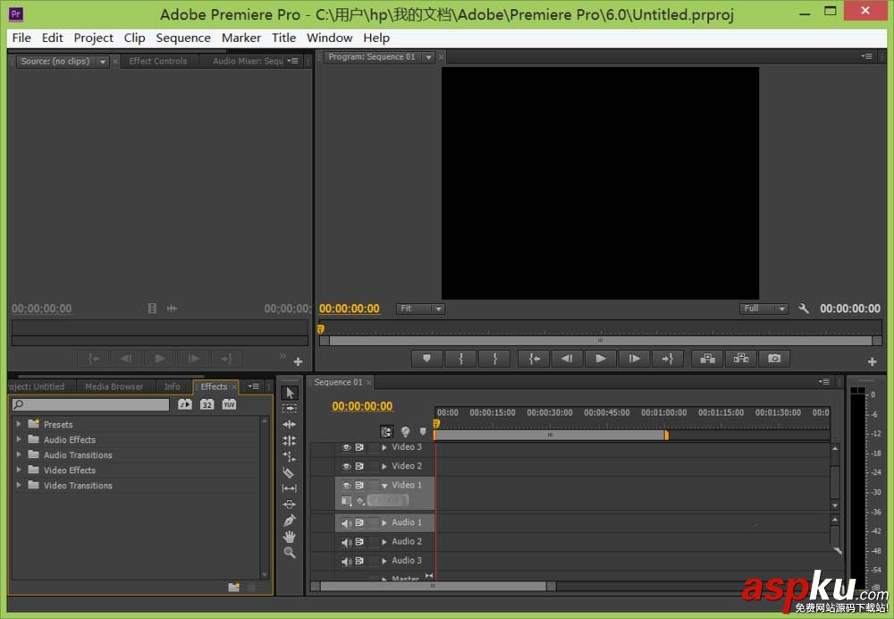Click the Program monitor current timecode
Screen dimensions: 894x619
tap(349, 309)
